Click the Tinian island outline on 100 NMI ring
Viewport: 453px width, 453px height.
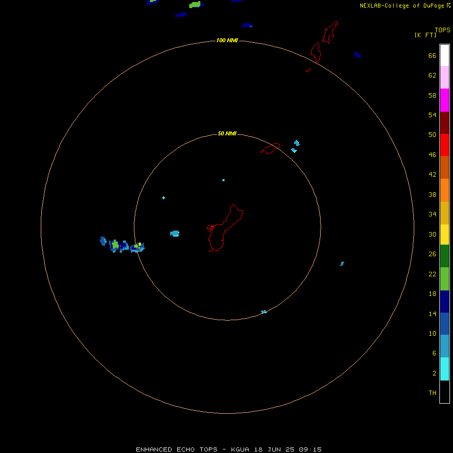tap(316, 52)
